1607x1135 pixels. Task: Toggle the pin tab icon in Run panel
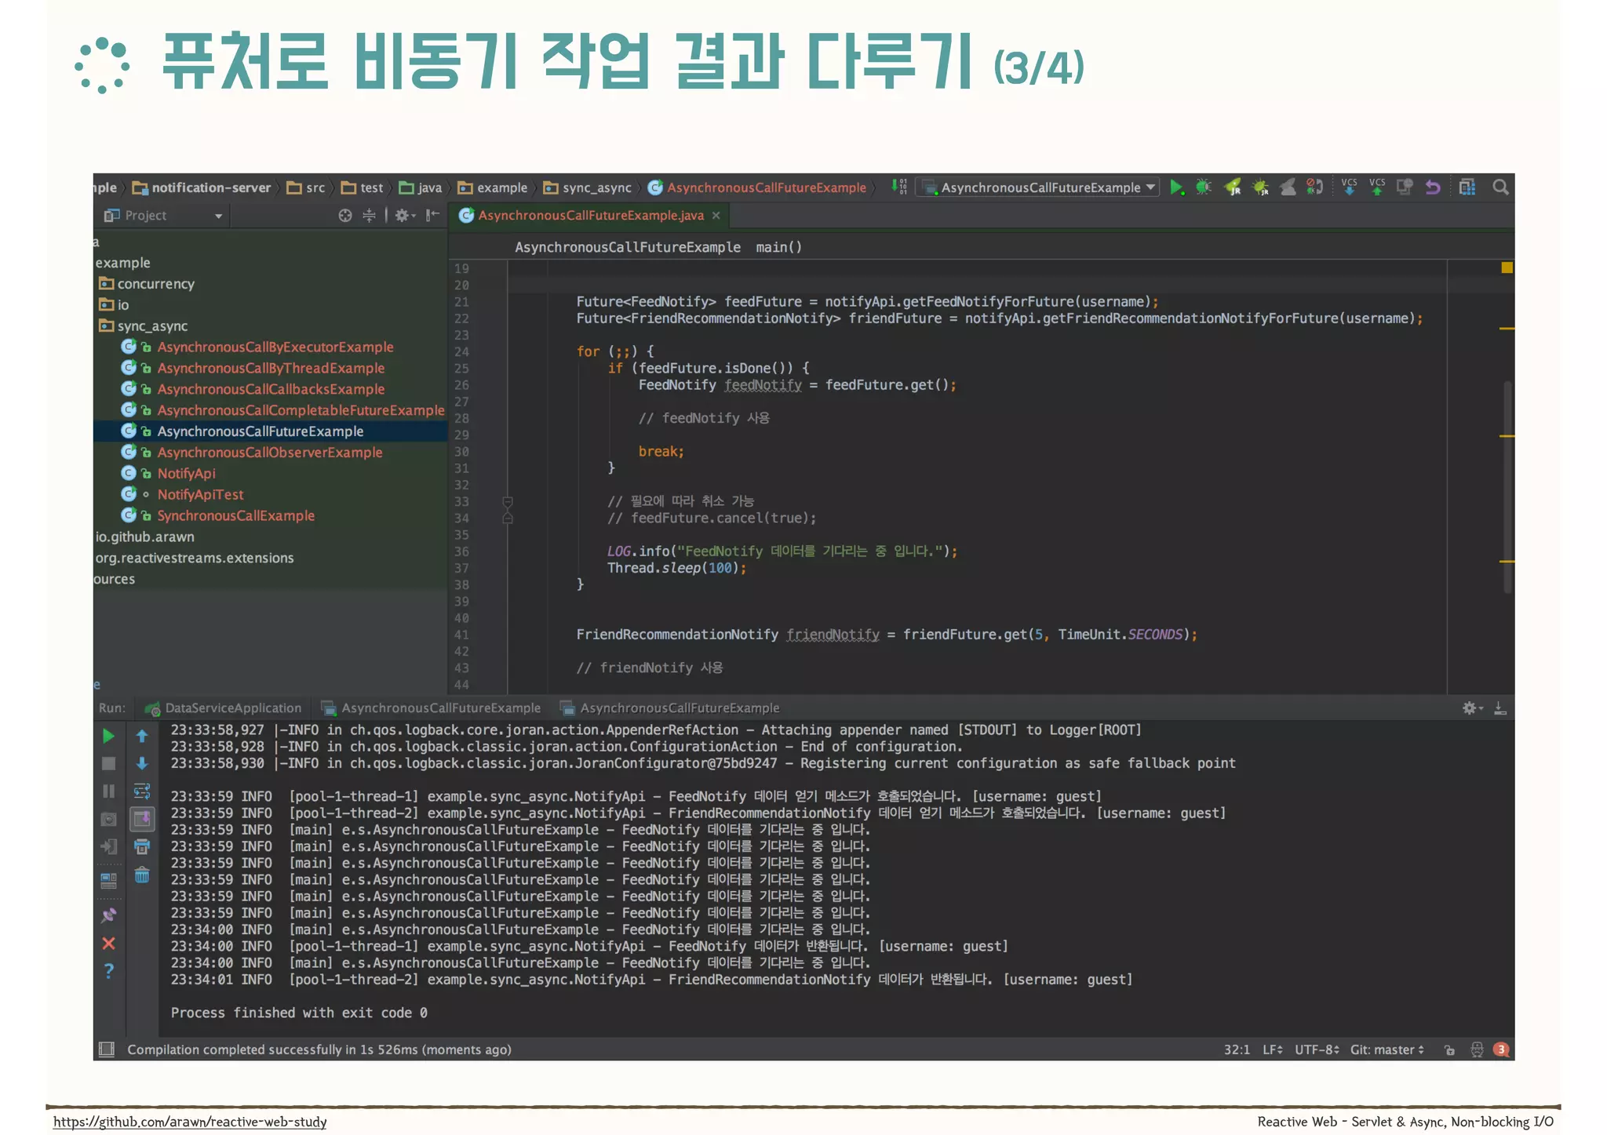[x=108, y=915]
